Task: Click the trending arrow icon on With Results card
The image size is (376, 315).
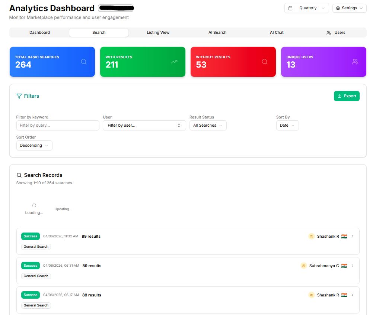Action: point(174,62)
